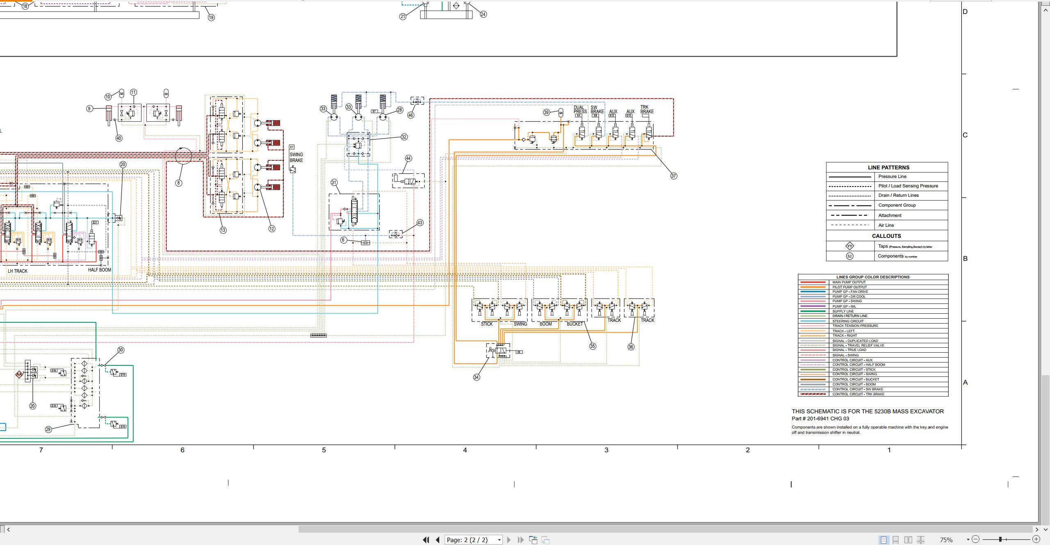Click the SUPPLY LINE color swatch

pos(813,311)
